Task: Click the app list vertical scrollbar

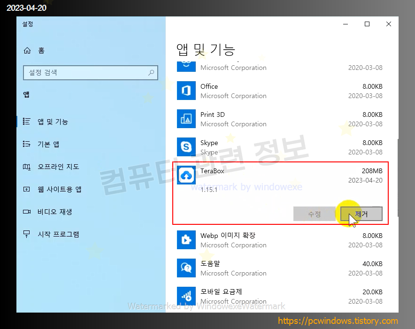Action: (x=398, y=177)
